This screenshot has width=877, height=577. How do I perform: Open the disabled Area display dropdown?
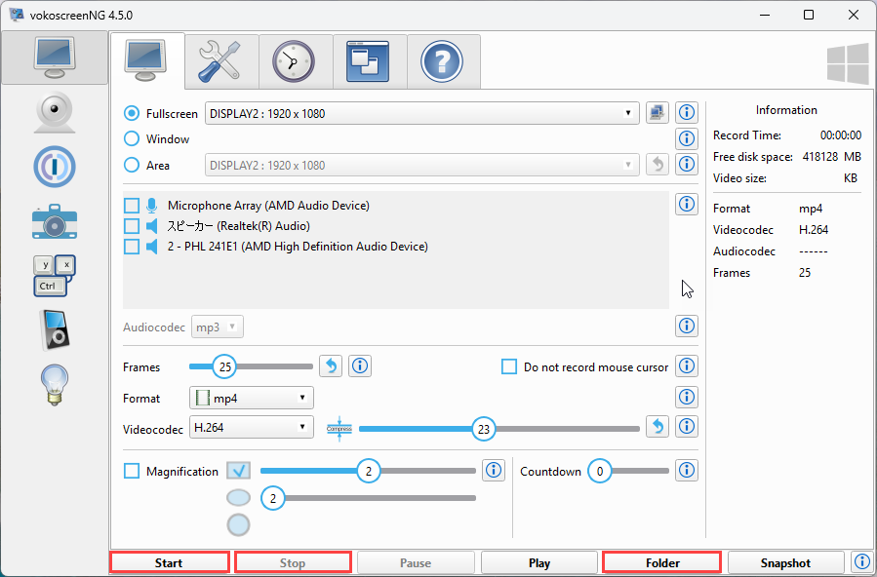tap(422, 166)
